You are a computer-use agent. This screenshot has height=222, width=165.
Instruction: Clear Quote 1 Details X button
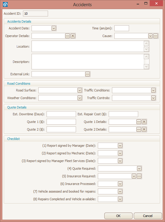pos(144,122)
